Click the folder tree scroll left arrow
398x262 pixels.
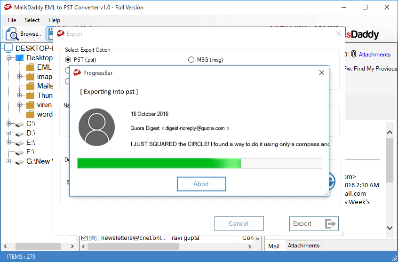[5, 246]
